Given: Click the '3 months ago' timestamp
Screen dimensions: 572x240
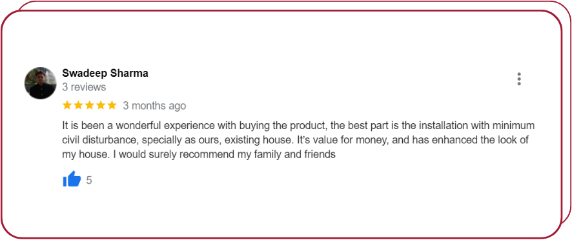Looking at the screenshot, I should 154,106.
